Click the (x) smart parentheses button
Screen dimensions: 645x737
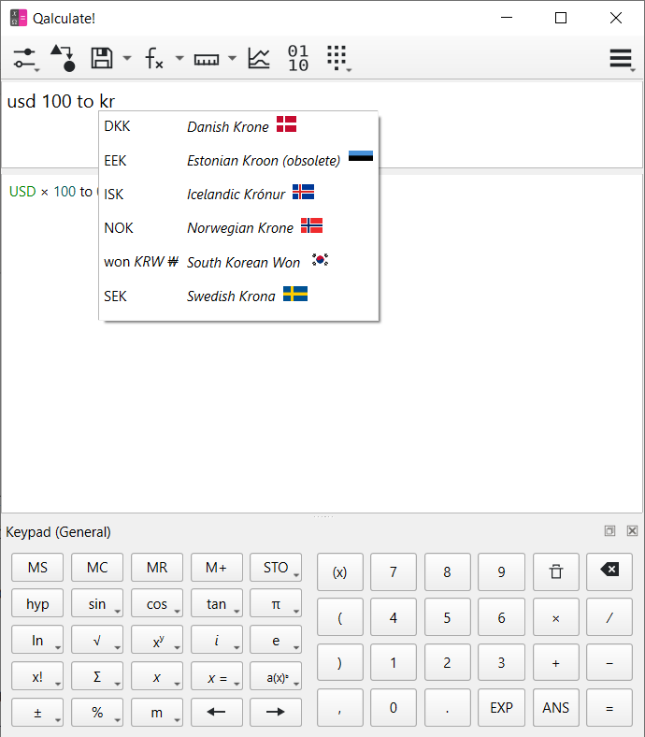[x=340, y=572]
